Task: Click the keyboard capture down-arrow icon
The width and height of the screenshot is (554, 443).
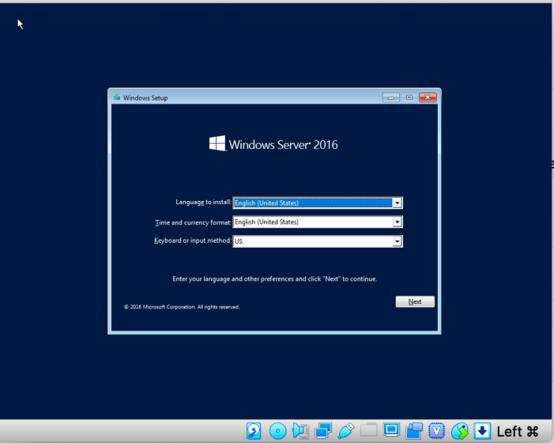Action: (482, 431)
